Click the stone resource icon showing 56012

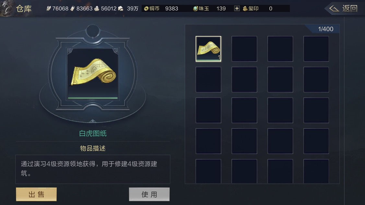tap(97, 9)
